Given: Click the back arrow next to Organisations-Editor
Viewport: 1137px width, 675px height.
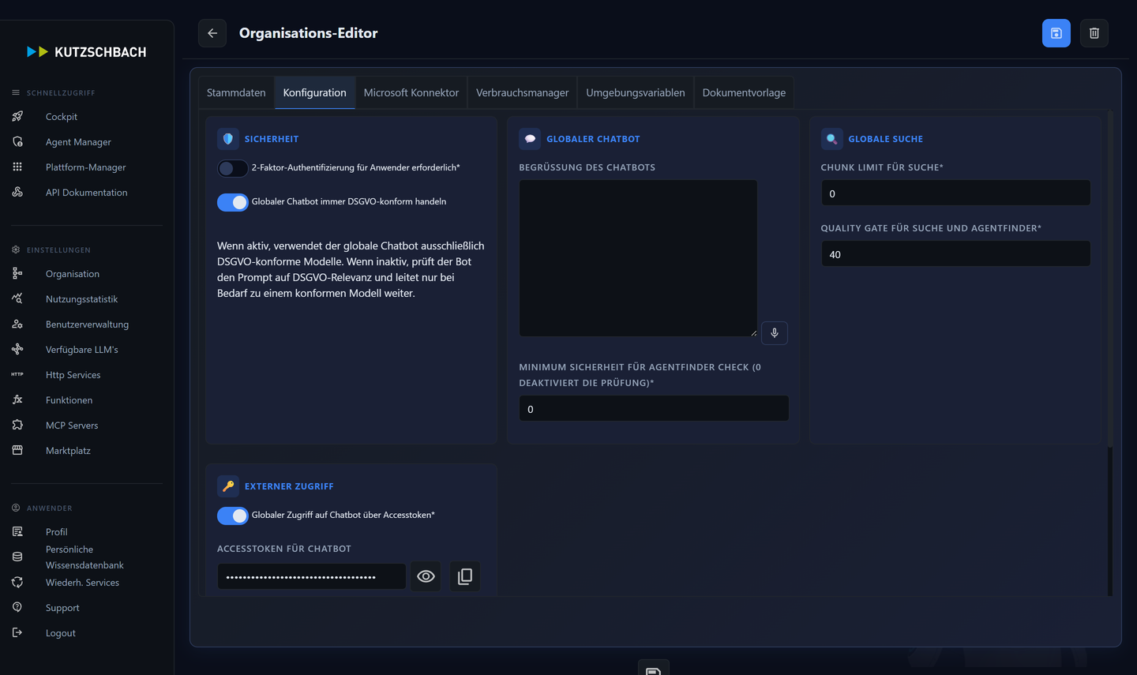Looking at the screenshot, I should pyautogui.click(x=212, y=33).
